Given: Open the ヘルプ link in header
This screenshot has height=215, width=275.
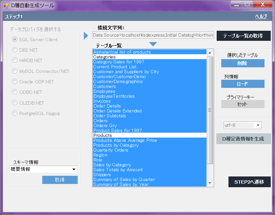Looking at the screenshot, I should pos(261,17).
